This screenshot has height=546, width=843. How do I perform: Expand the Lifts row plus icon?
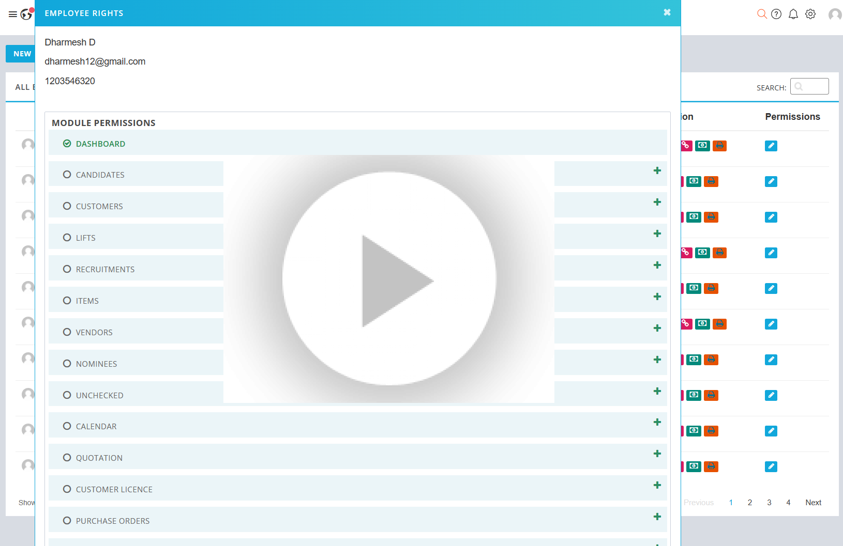pos(657,233)
